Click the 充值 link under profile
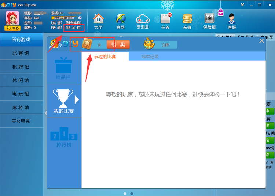The height and width of the screenshot is (196, 275). (56, 23)
